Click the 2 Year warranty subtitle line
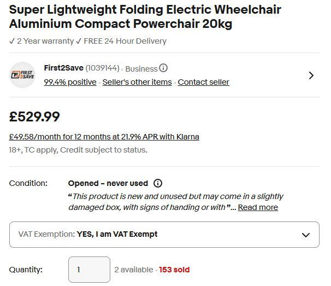 point(88,41)
